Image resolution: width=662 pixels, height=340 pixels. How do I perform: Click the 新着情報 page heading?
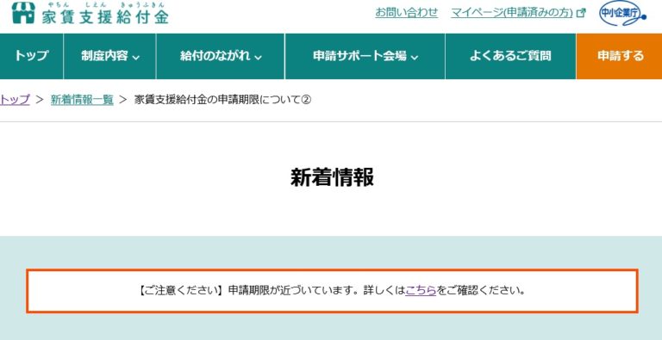tap(332, 177)
